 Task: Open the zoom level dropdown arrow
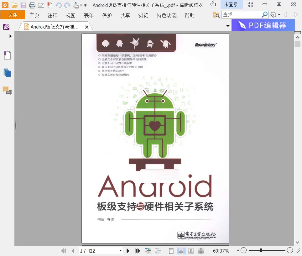tap(238, 251)
